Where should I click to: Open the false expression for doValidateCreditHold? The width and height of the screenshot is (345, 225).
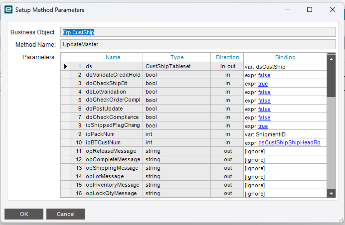(264, 75)
